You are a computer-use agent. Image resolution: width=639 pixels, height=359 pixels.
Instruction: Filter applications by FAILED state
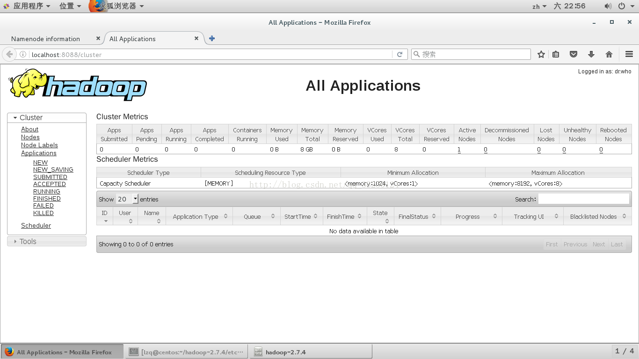44,206
